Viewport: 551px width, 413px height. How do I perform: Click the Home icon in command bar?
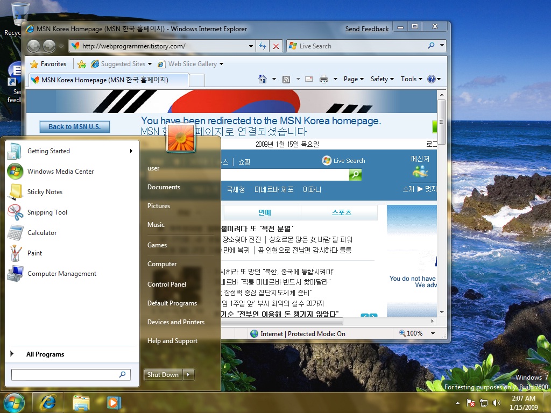[262, 79]
